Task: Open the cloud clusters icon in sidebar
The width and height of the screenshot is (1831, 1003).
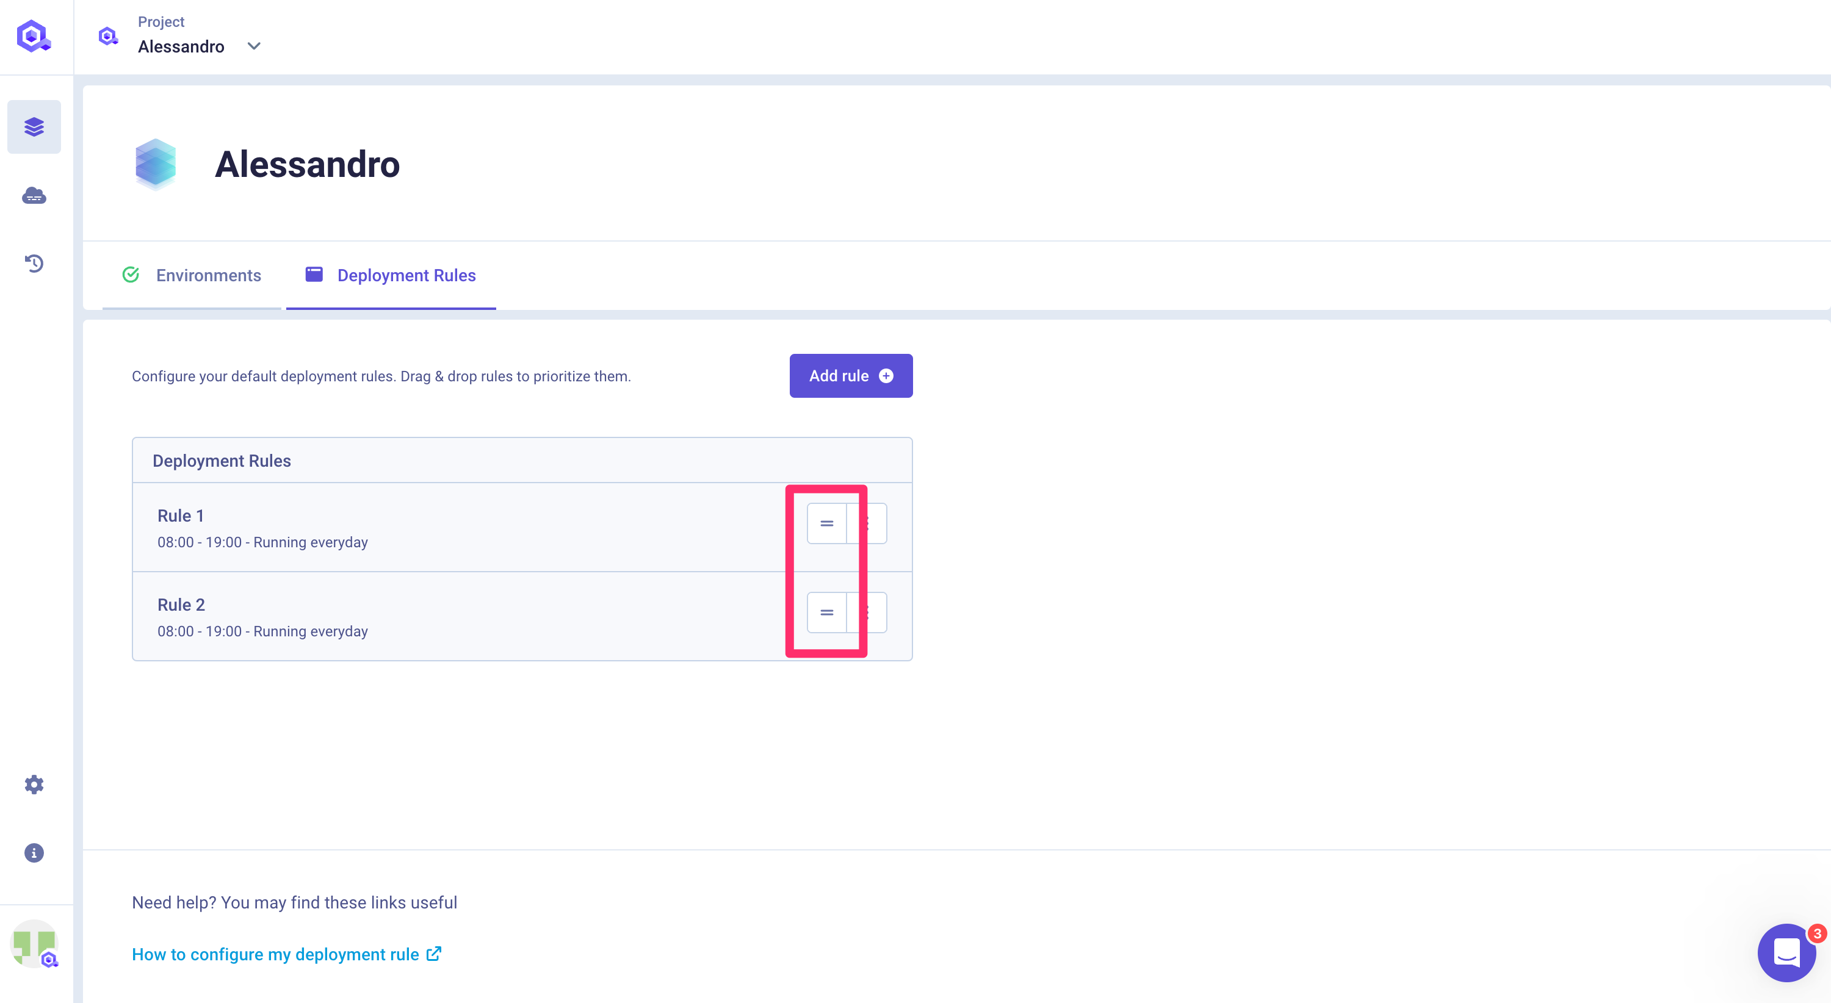Action: click(x=34, y=195)
